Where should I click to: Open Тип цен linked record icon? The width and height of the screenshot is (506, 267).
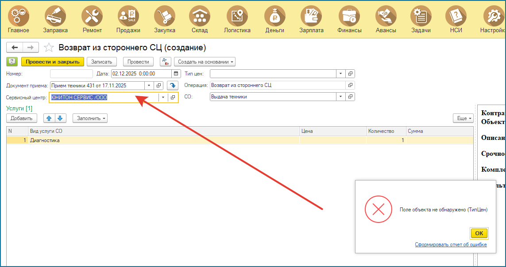(x=350, y=74)
